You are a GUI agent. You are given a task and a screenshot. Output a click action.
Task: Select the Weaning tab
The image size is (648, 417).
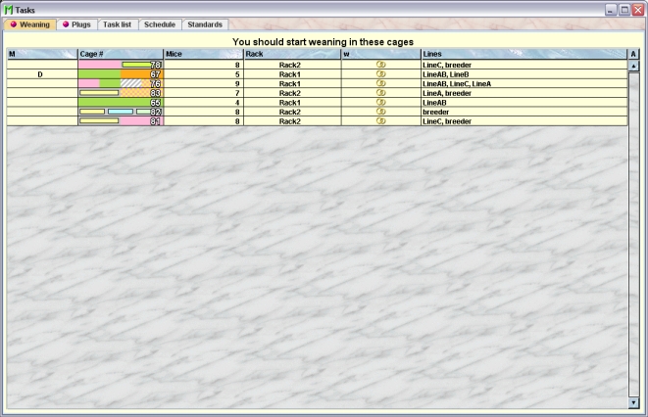pos(29,24)
